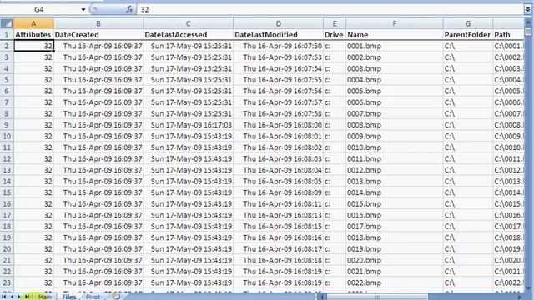534x300 pixels.
Task: Click the horizontal scrollbar right arrow
Action: coord(520,297)
